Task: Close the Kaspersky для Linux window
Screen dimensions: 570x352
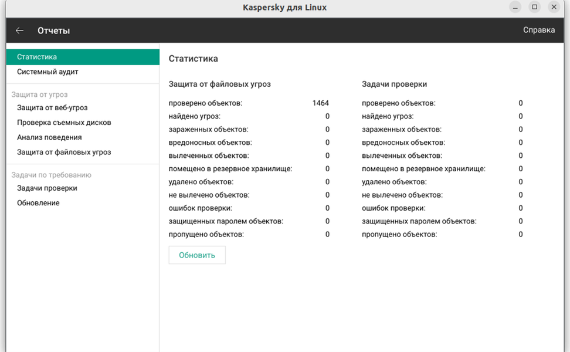Action: click(x=554, y=7)
